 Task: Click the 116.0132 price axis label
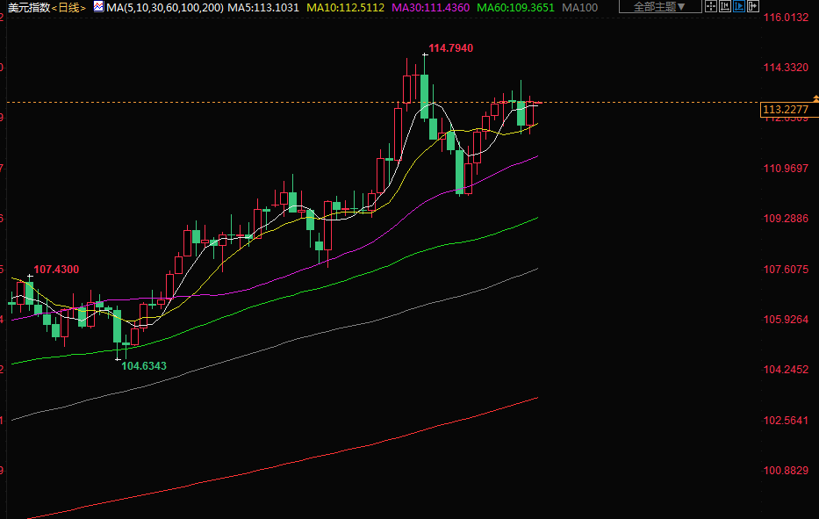coord(785,18)
